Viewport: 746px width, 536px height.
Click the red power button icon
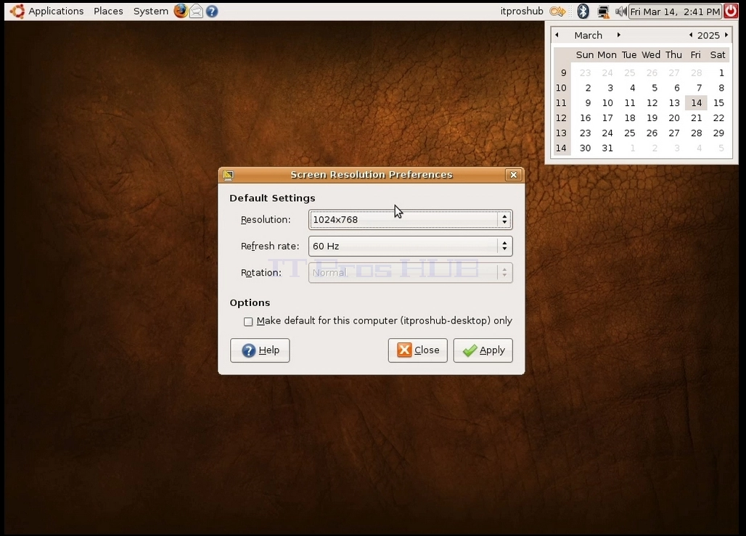pyautogui.click(x=730, y=11)
